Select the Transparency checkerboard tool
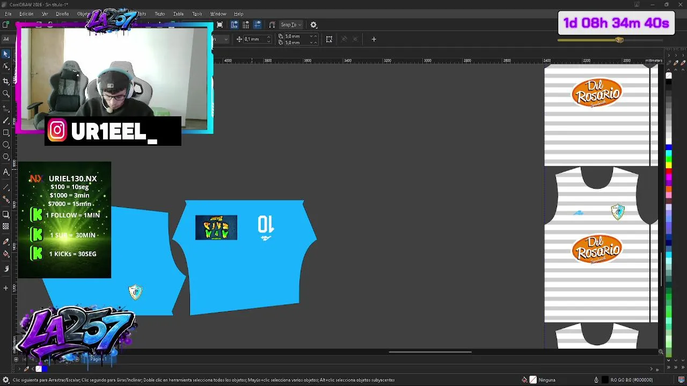Screen dimensions: 687x386 click(6, 226)
